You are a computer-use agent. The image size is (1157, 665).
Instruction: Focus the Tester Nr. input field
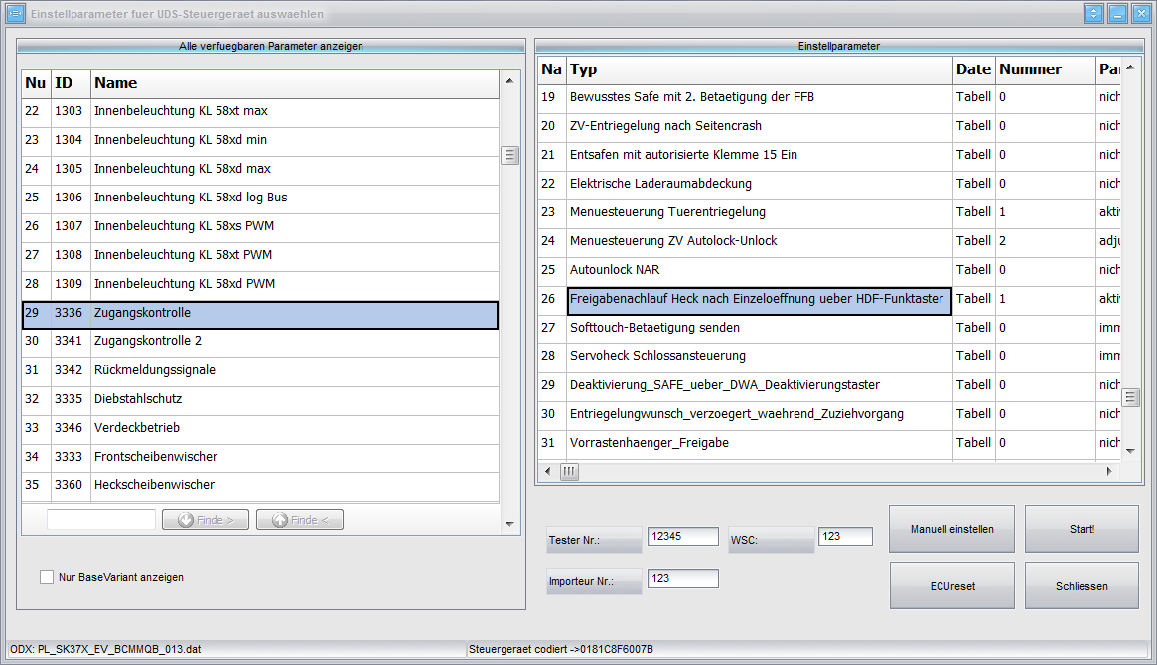[x=682, y=537]
